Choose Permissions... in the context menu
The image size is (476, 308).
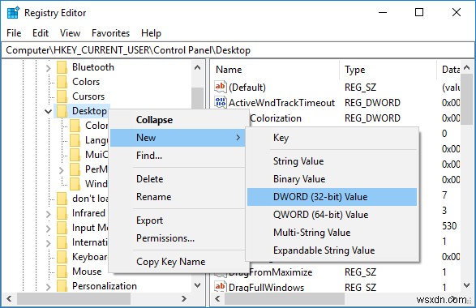point(178,238)
